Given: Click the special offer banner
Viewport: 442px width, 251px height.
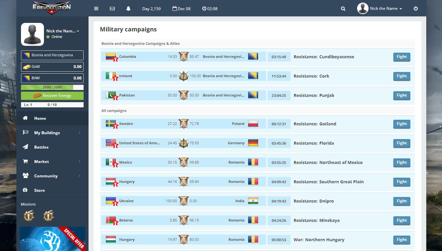Looking at the screenshot, I should [x=52, y=239].
